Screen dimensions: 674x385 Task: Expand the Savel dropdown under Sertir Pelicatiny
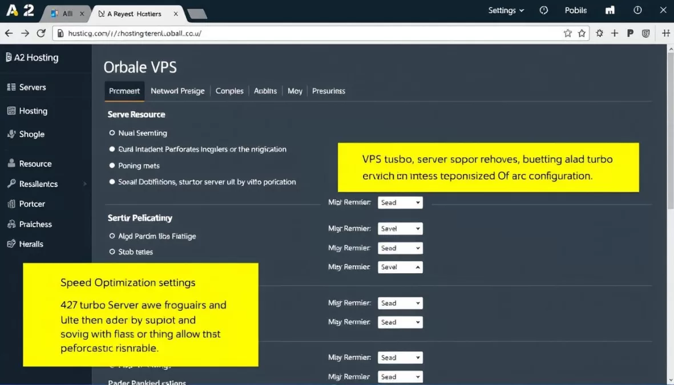click(400, 228)
